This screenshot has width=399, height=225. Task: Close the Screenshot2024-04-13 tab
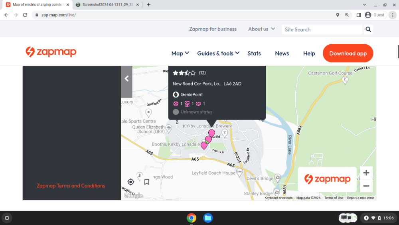(137, 4)
